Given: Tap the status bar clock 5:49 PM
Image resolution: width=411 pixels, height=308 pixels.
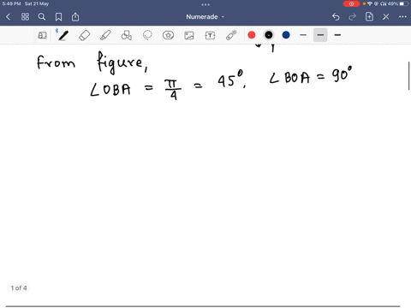Looking at the screenshot, I should coord(11,3).
